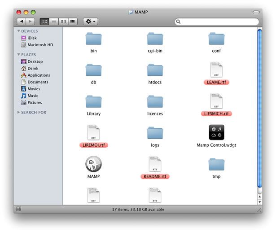276x232 pixels.
Task: Click the vertical scrollbar thumb
Action: (x=260, y=108)
